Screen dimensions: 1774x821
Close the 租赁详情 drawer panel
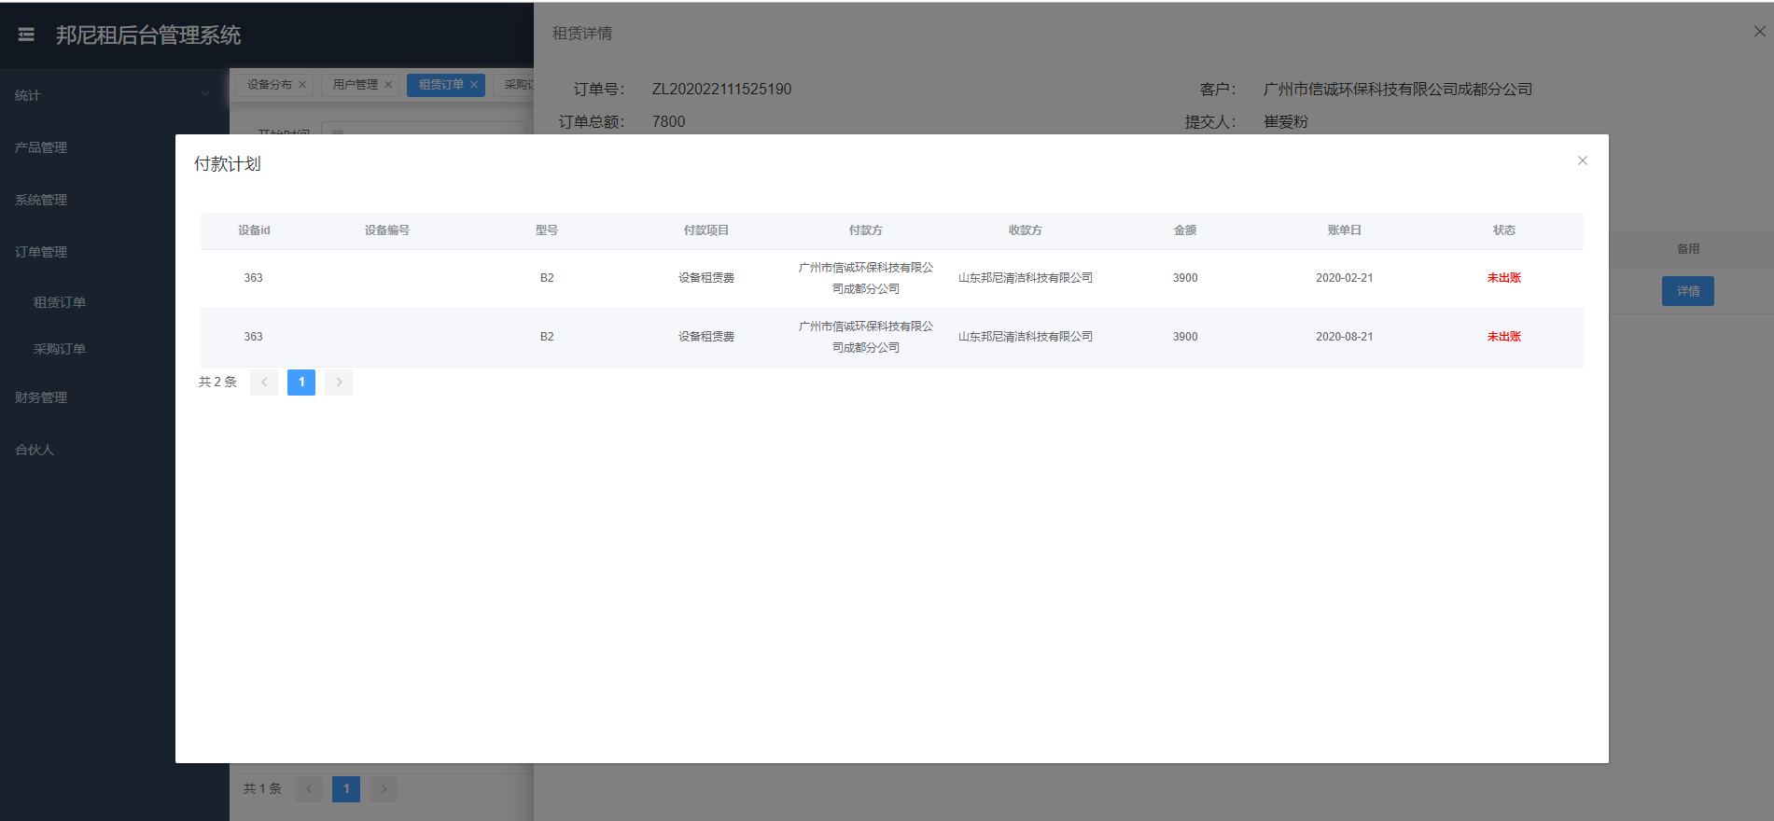[1759, 32]
